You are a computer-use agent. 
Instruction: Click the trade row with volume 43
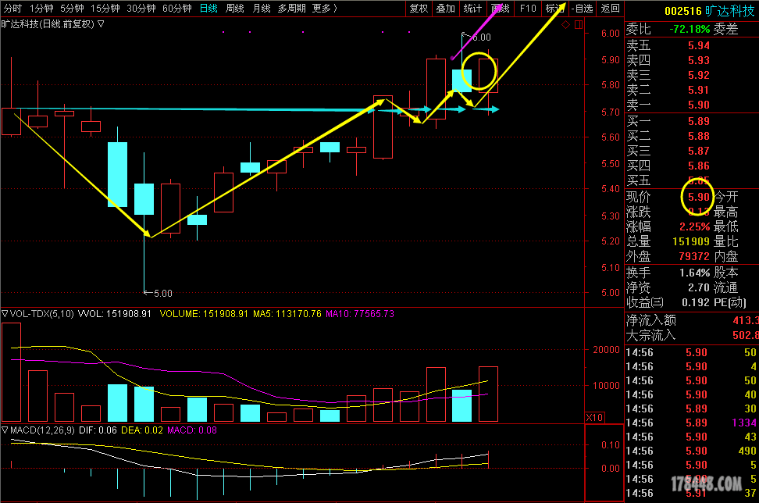tap(692, 437)
